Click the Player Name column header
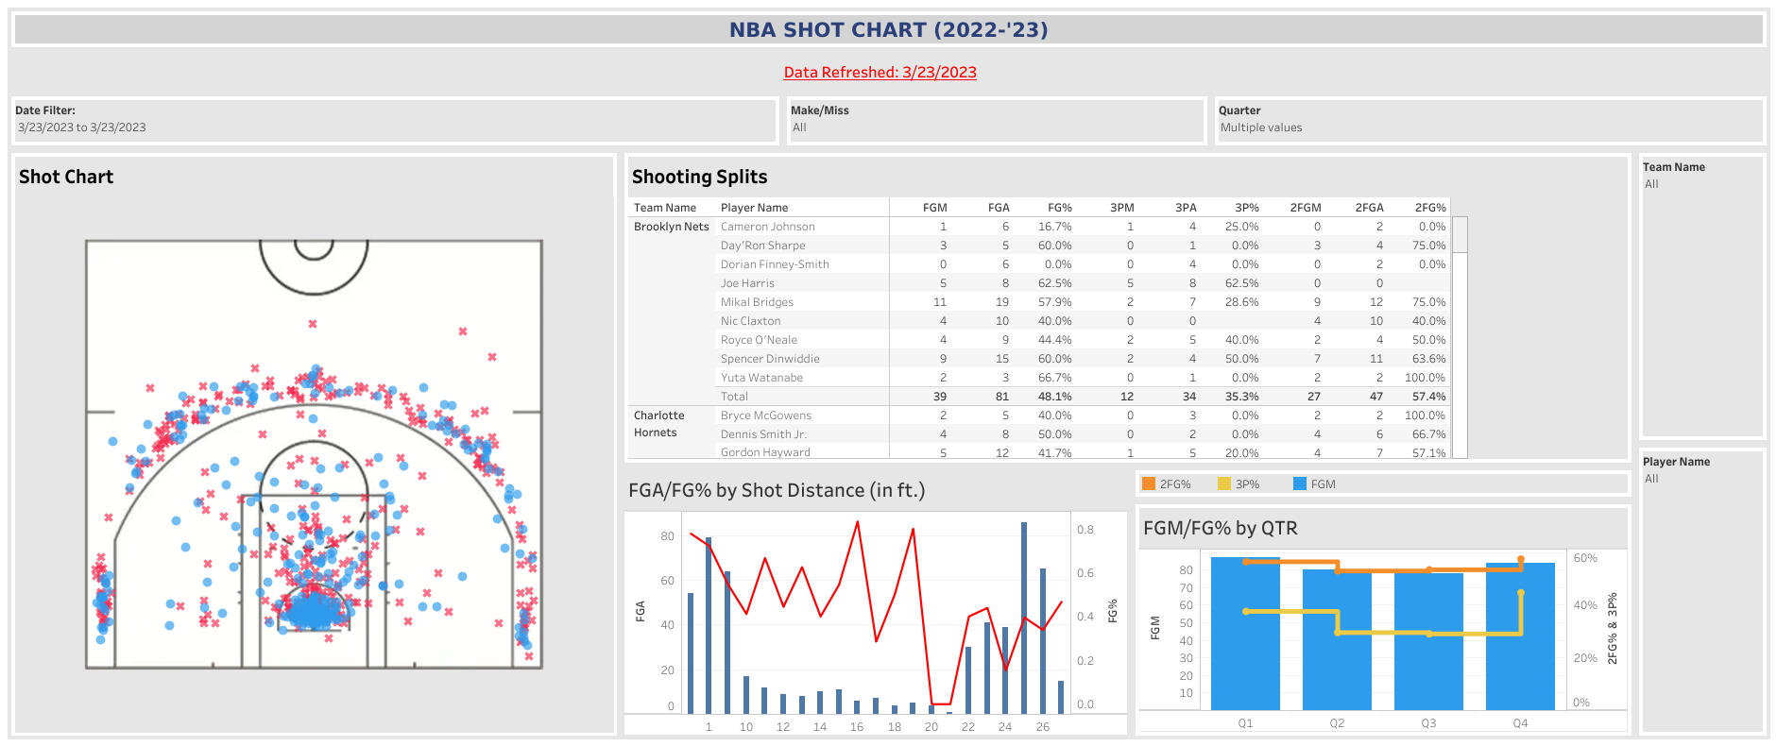1777x746 pixels. coord(754,208)
